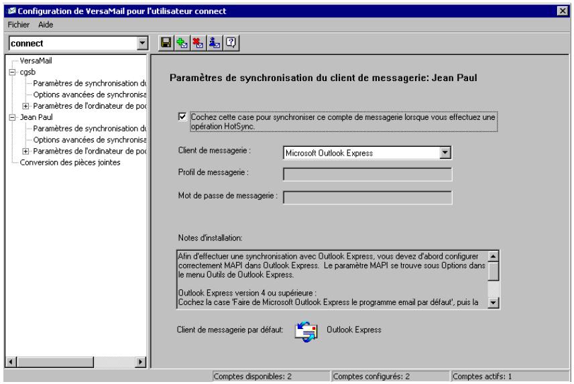Expand Paramètres de l'ordinateur under Jean Paul
Viewport: 574px width, 384px height.
25,151
